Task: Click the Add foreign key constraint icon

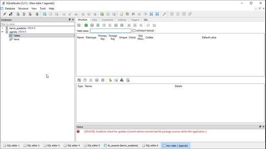Action: (116, 80)
